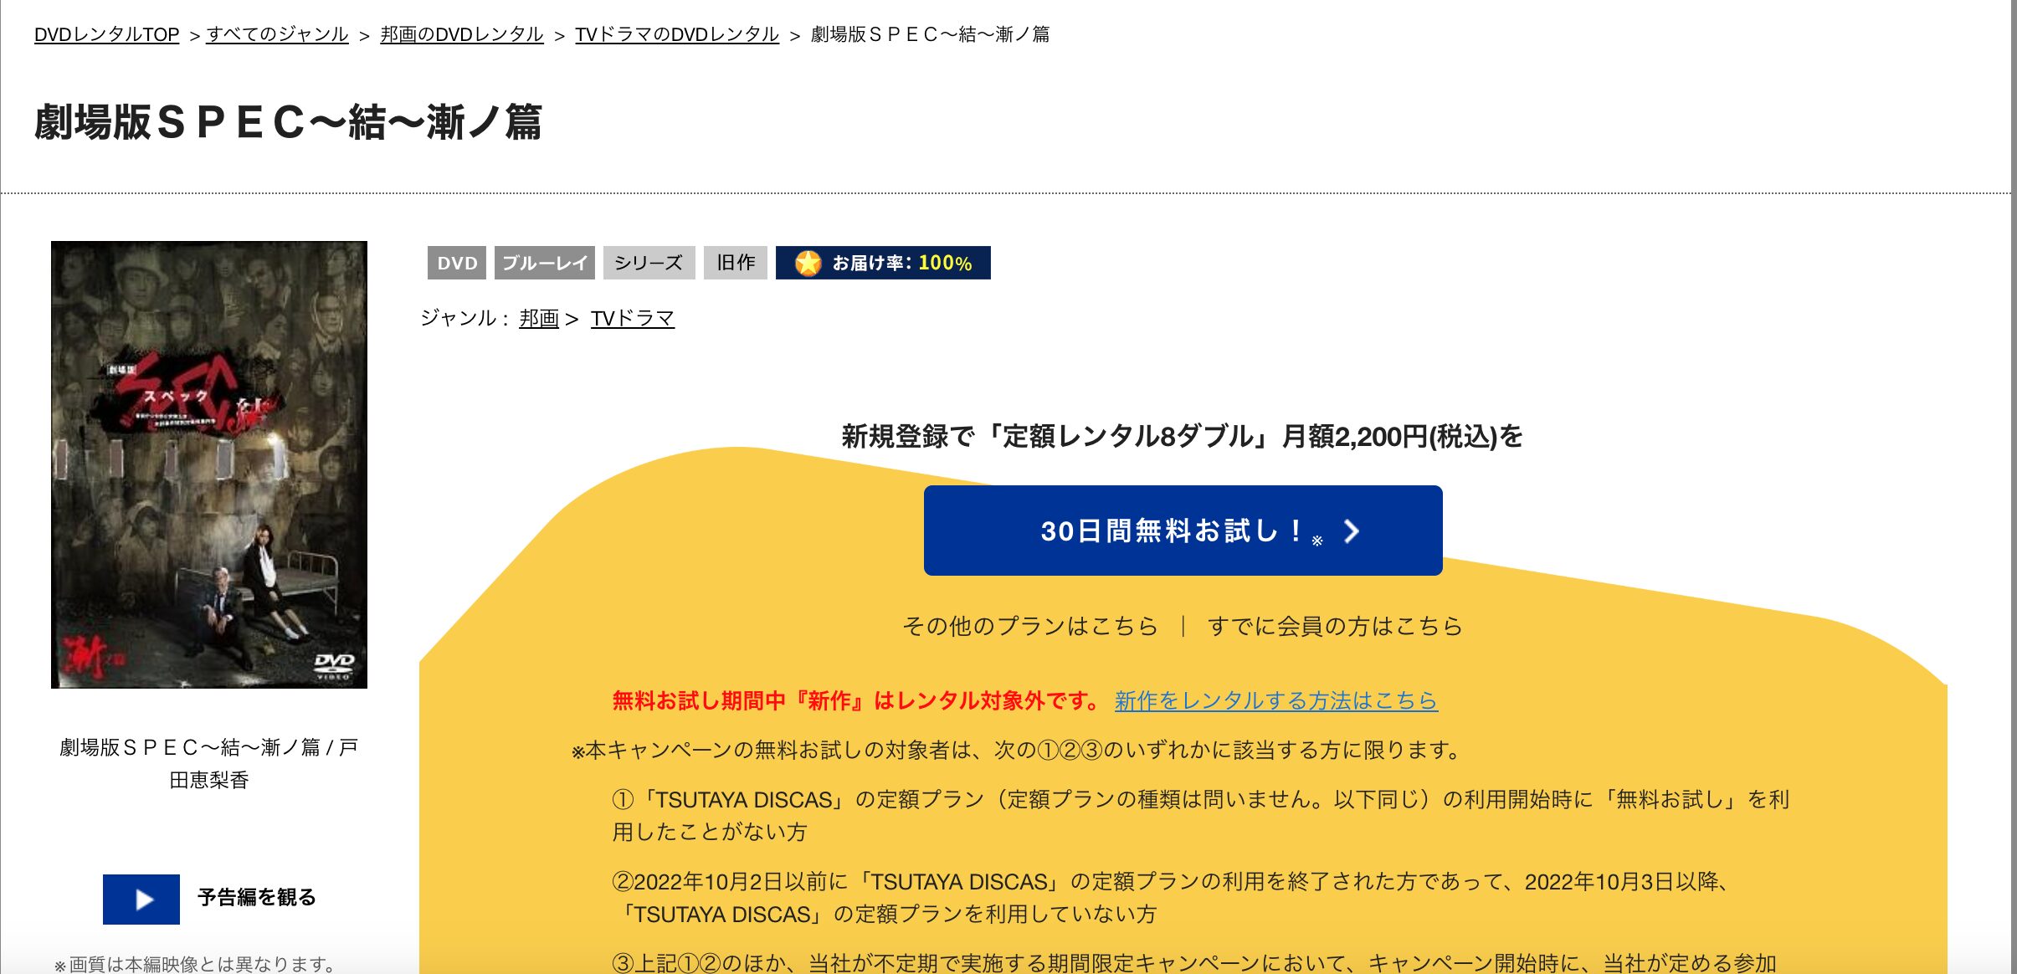
Task: Click the お届け率 100% indicator
Action: coord(900,263)
